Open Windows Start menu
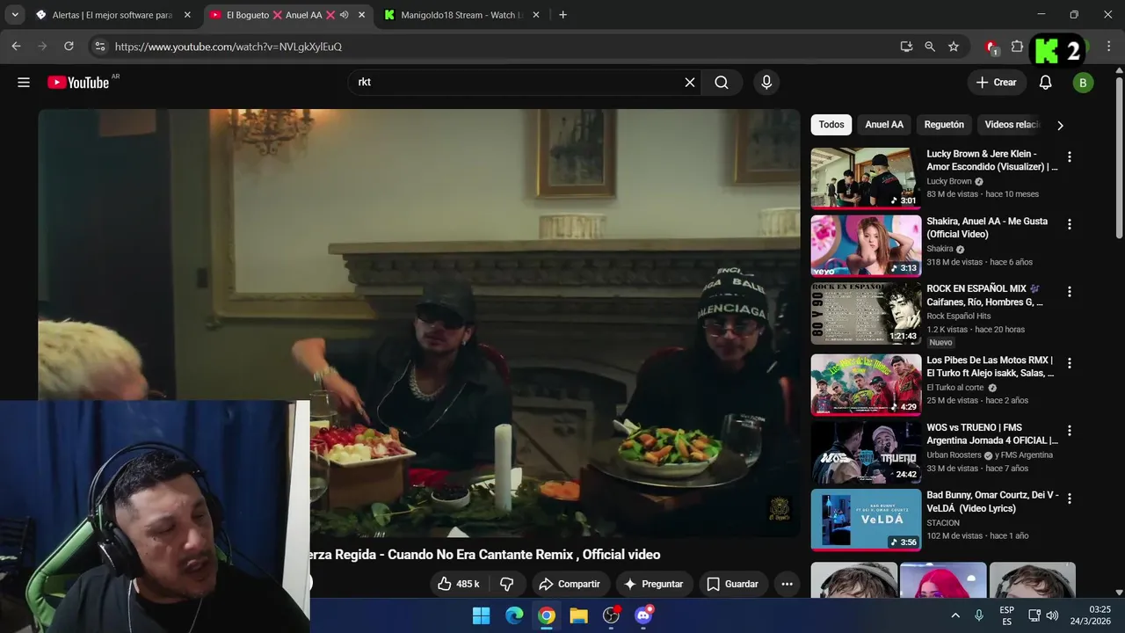1125x633 pixels. coord(482,615)
